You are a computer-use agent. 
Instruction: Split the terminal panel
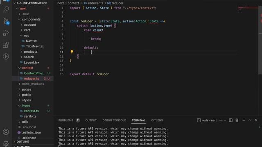point(230,120)
